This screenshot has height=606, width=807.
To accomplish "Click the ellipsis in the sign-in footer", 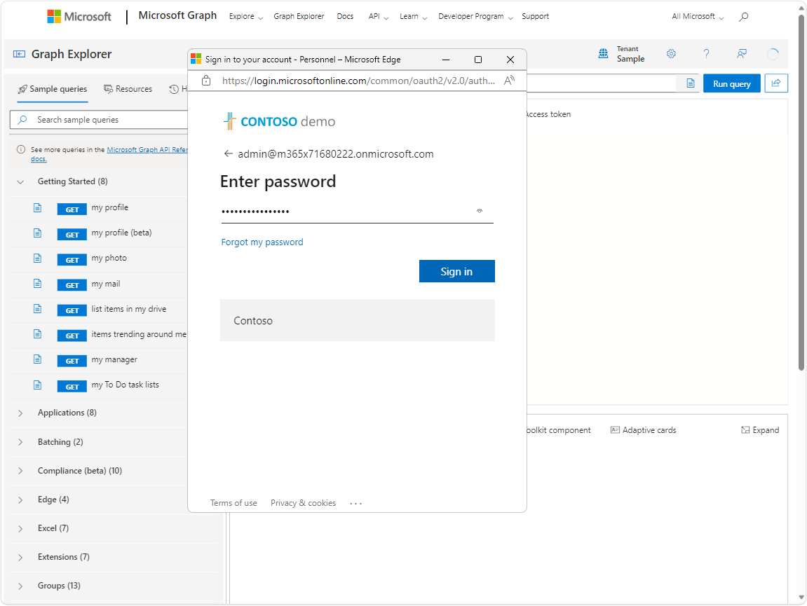I will tap(355, 503).
